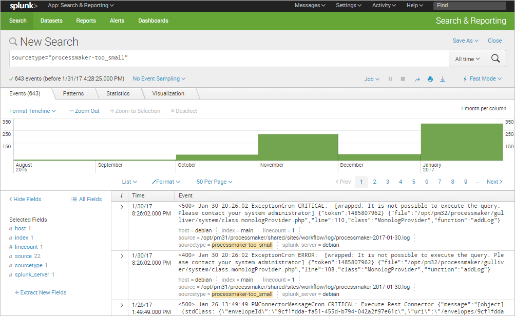Click the search magnifier button
The image size is (515, 316).
coord(495,58)
